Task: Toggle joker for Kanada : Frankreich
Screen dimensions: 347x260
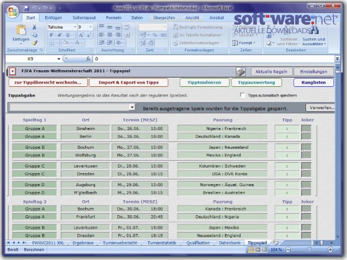Action: [x=306, y=209]
